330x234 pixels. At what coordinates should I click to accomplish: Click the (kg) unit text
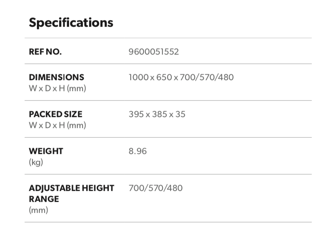(x=36, y=162)
